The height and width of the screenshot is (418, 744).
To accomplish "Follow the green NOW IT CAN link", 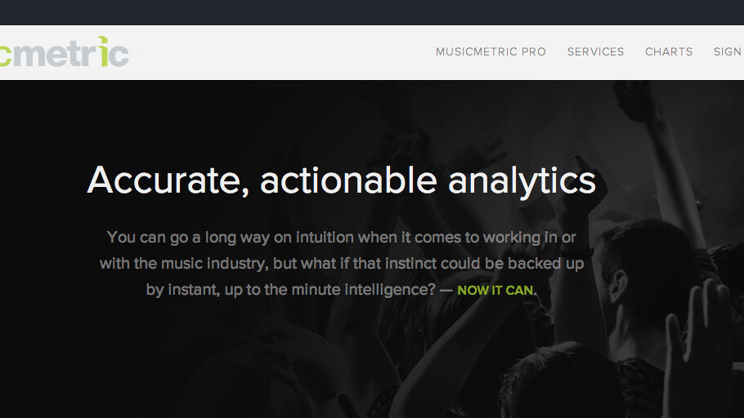I will [x=496, y=291].
